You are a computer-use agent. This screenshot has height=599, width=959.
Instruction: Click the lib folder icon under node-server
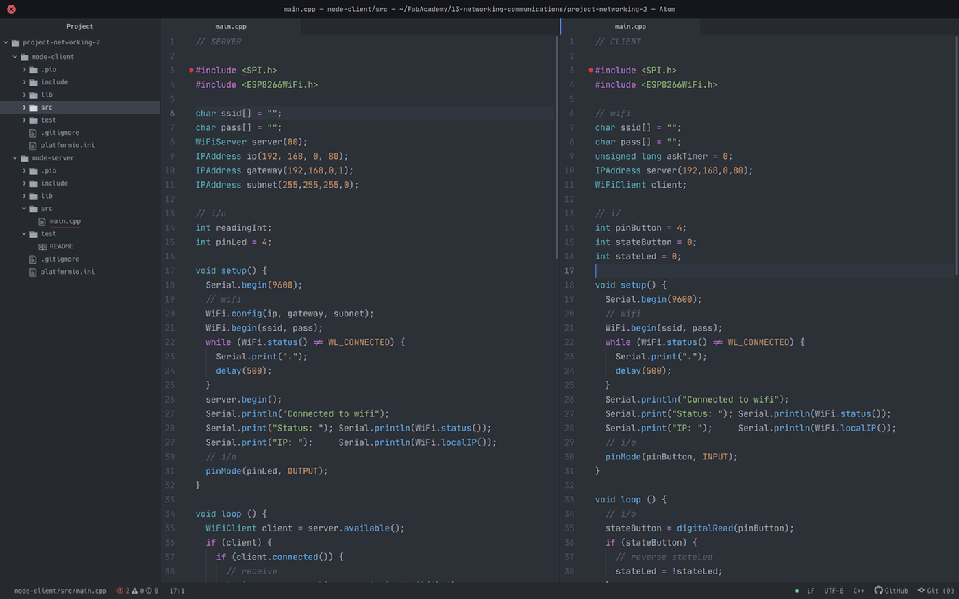pos(34,196)
